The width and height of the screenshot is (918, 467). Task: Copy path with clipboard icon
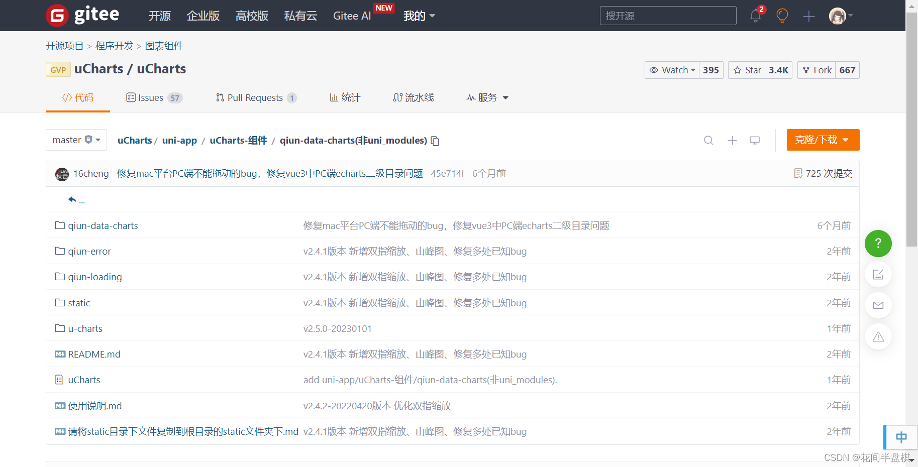click(x=435, y=141)
